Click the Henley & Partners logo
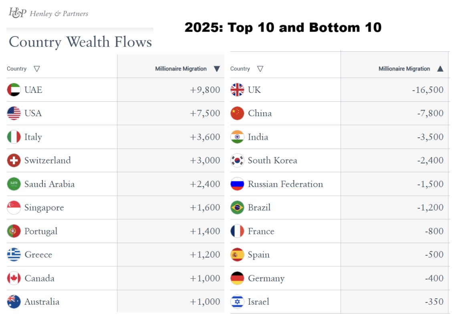The width and height of the screenshot is (456, 322). 48,13
